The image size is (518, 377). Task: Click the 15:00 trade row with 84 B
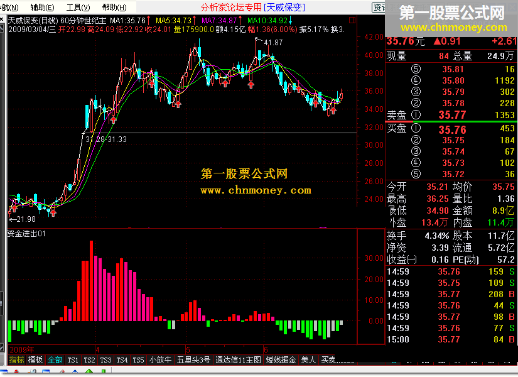coord(451,339)
